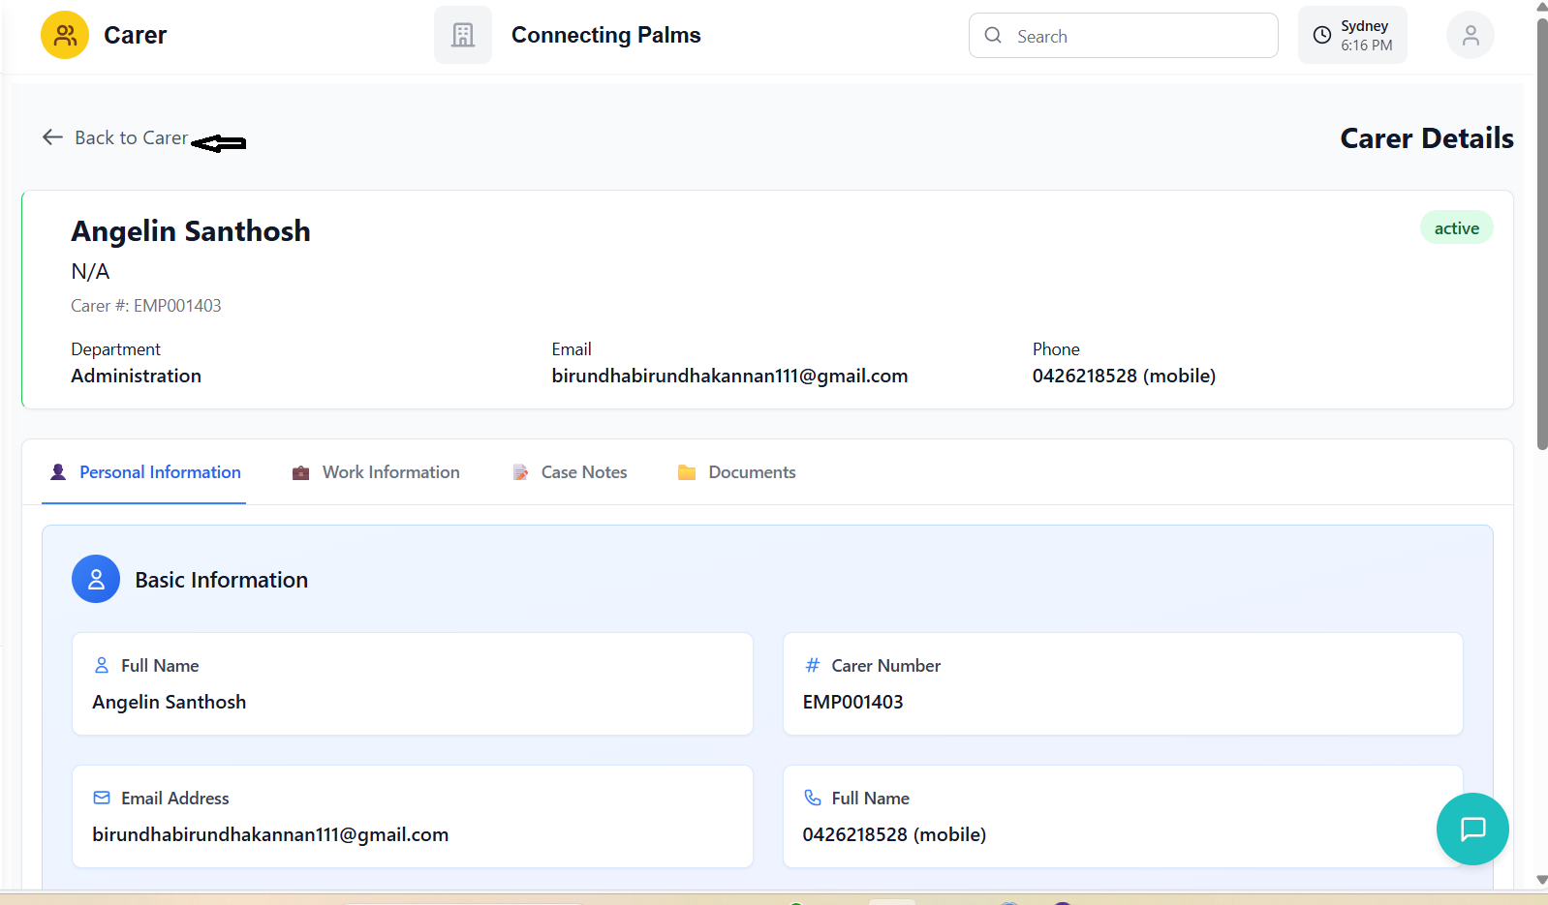Click the Sydney time clock icon
Image resolution: width=1548 pixels, height=905 pixels.
(x=1321, y=36)
